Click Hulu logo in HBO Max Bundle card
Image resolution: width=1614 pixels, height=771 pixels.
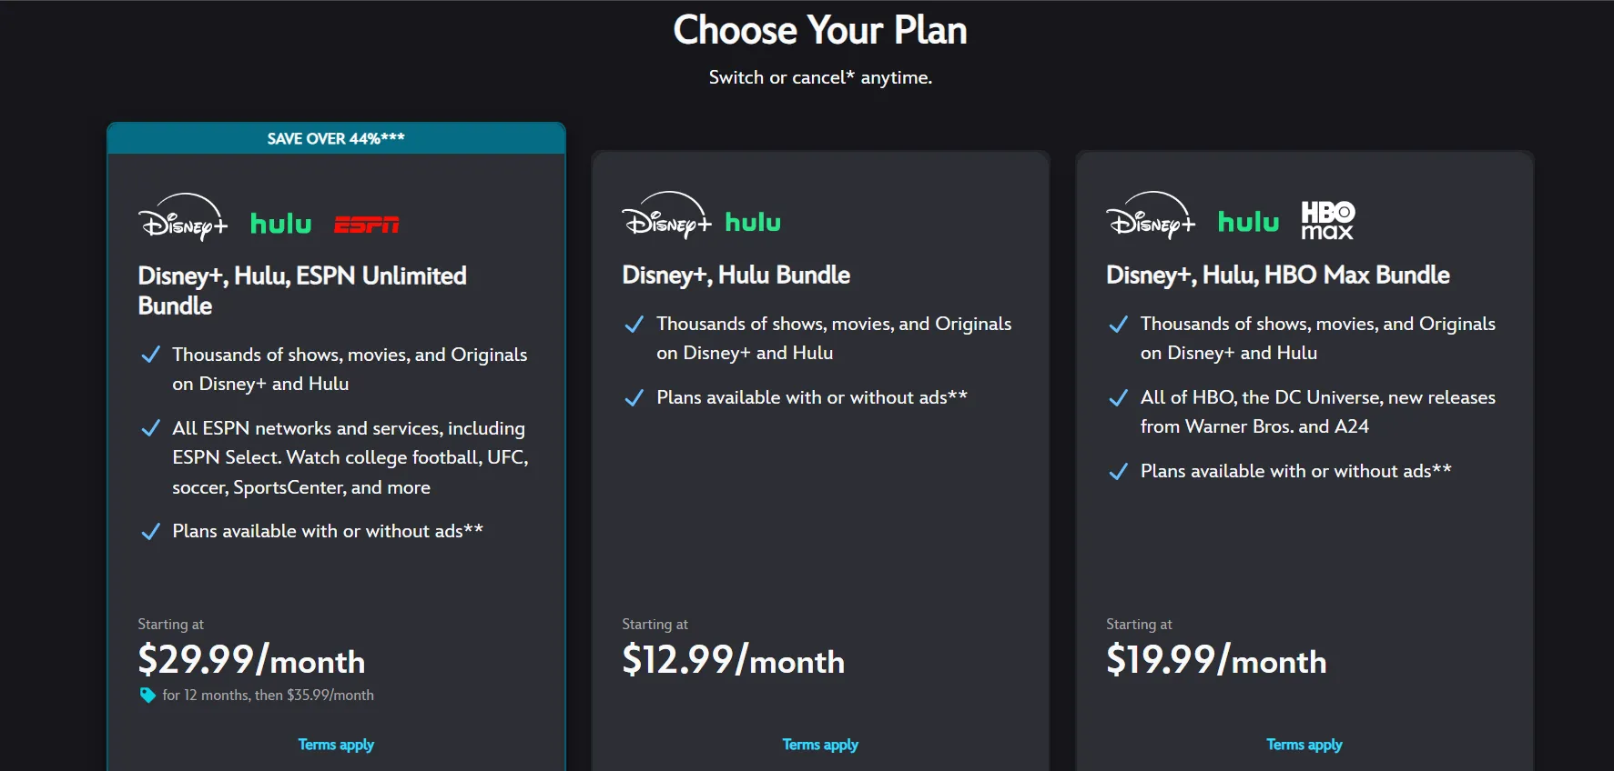(1248, 222)
